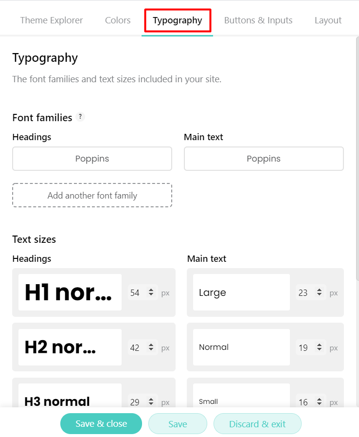Decrease the H1 heading size with down arrow
359x437 pixels.
tap(151, 294)
